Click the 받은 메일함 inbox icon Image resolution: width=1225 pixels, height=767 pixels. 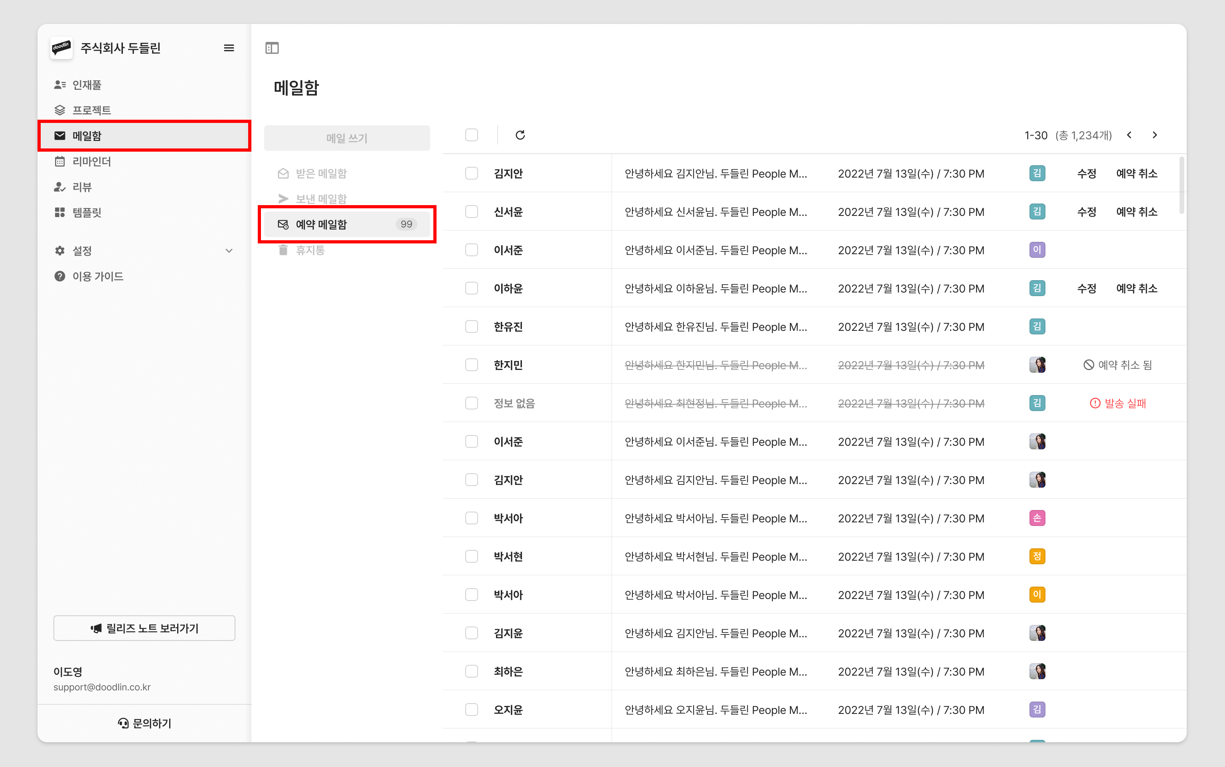pyautogui.click(x=283, y=172)
